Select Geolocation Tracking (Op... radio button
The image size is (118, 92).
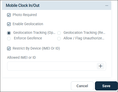tap(9, 33)
